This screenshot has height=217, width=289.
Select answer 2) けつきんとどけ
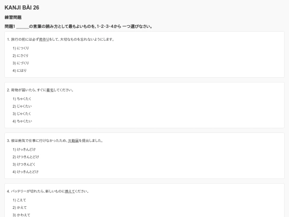[26, 157]
